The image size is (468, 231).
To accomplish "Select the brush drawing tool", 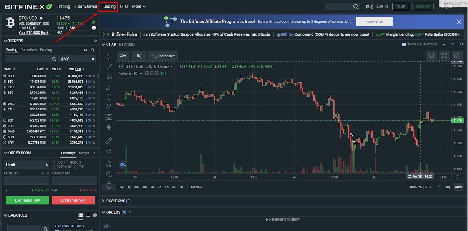I will click(108, 87).
